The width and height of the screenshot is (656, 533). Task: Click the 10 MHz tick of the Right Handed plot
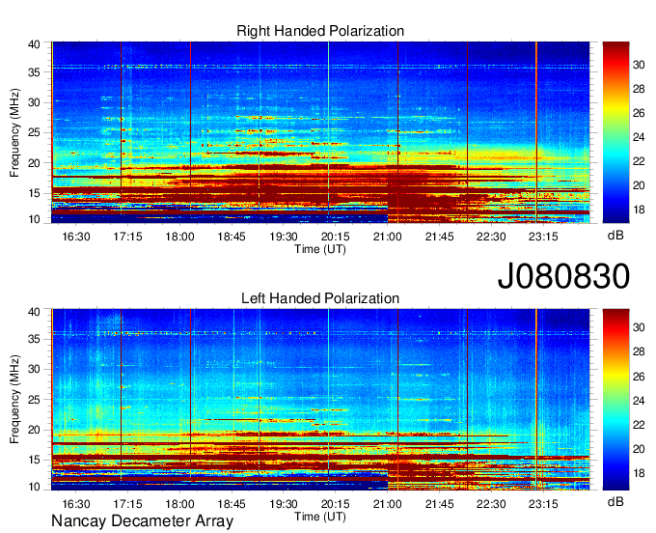[x=34, y=219]
